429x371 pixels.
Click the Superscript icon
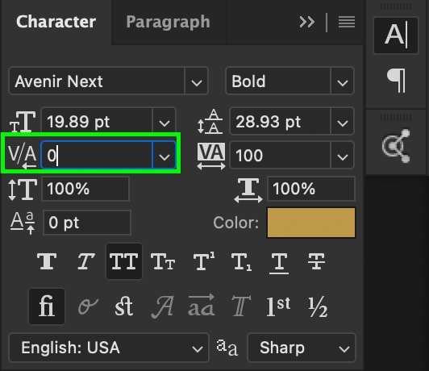point(204,261)
